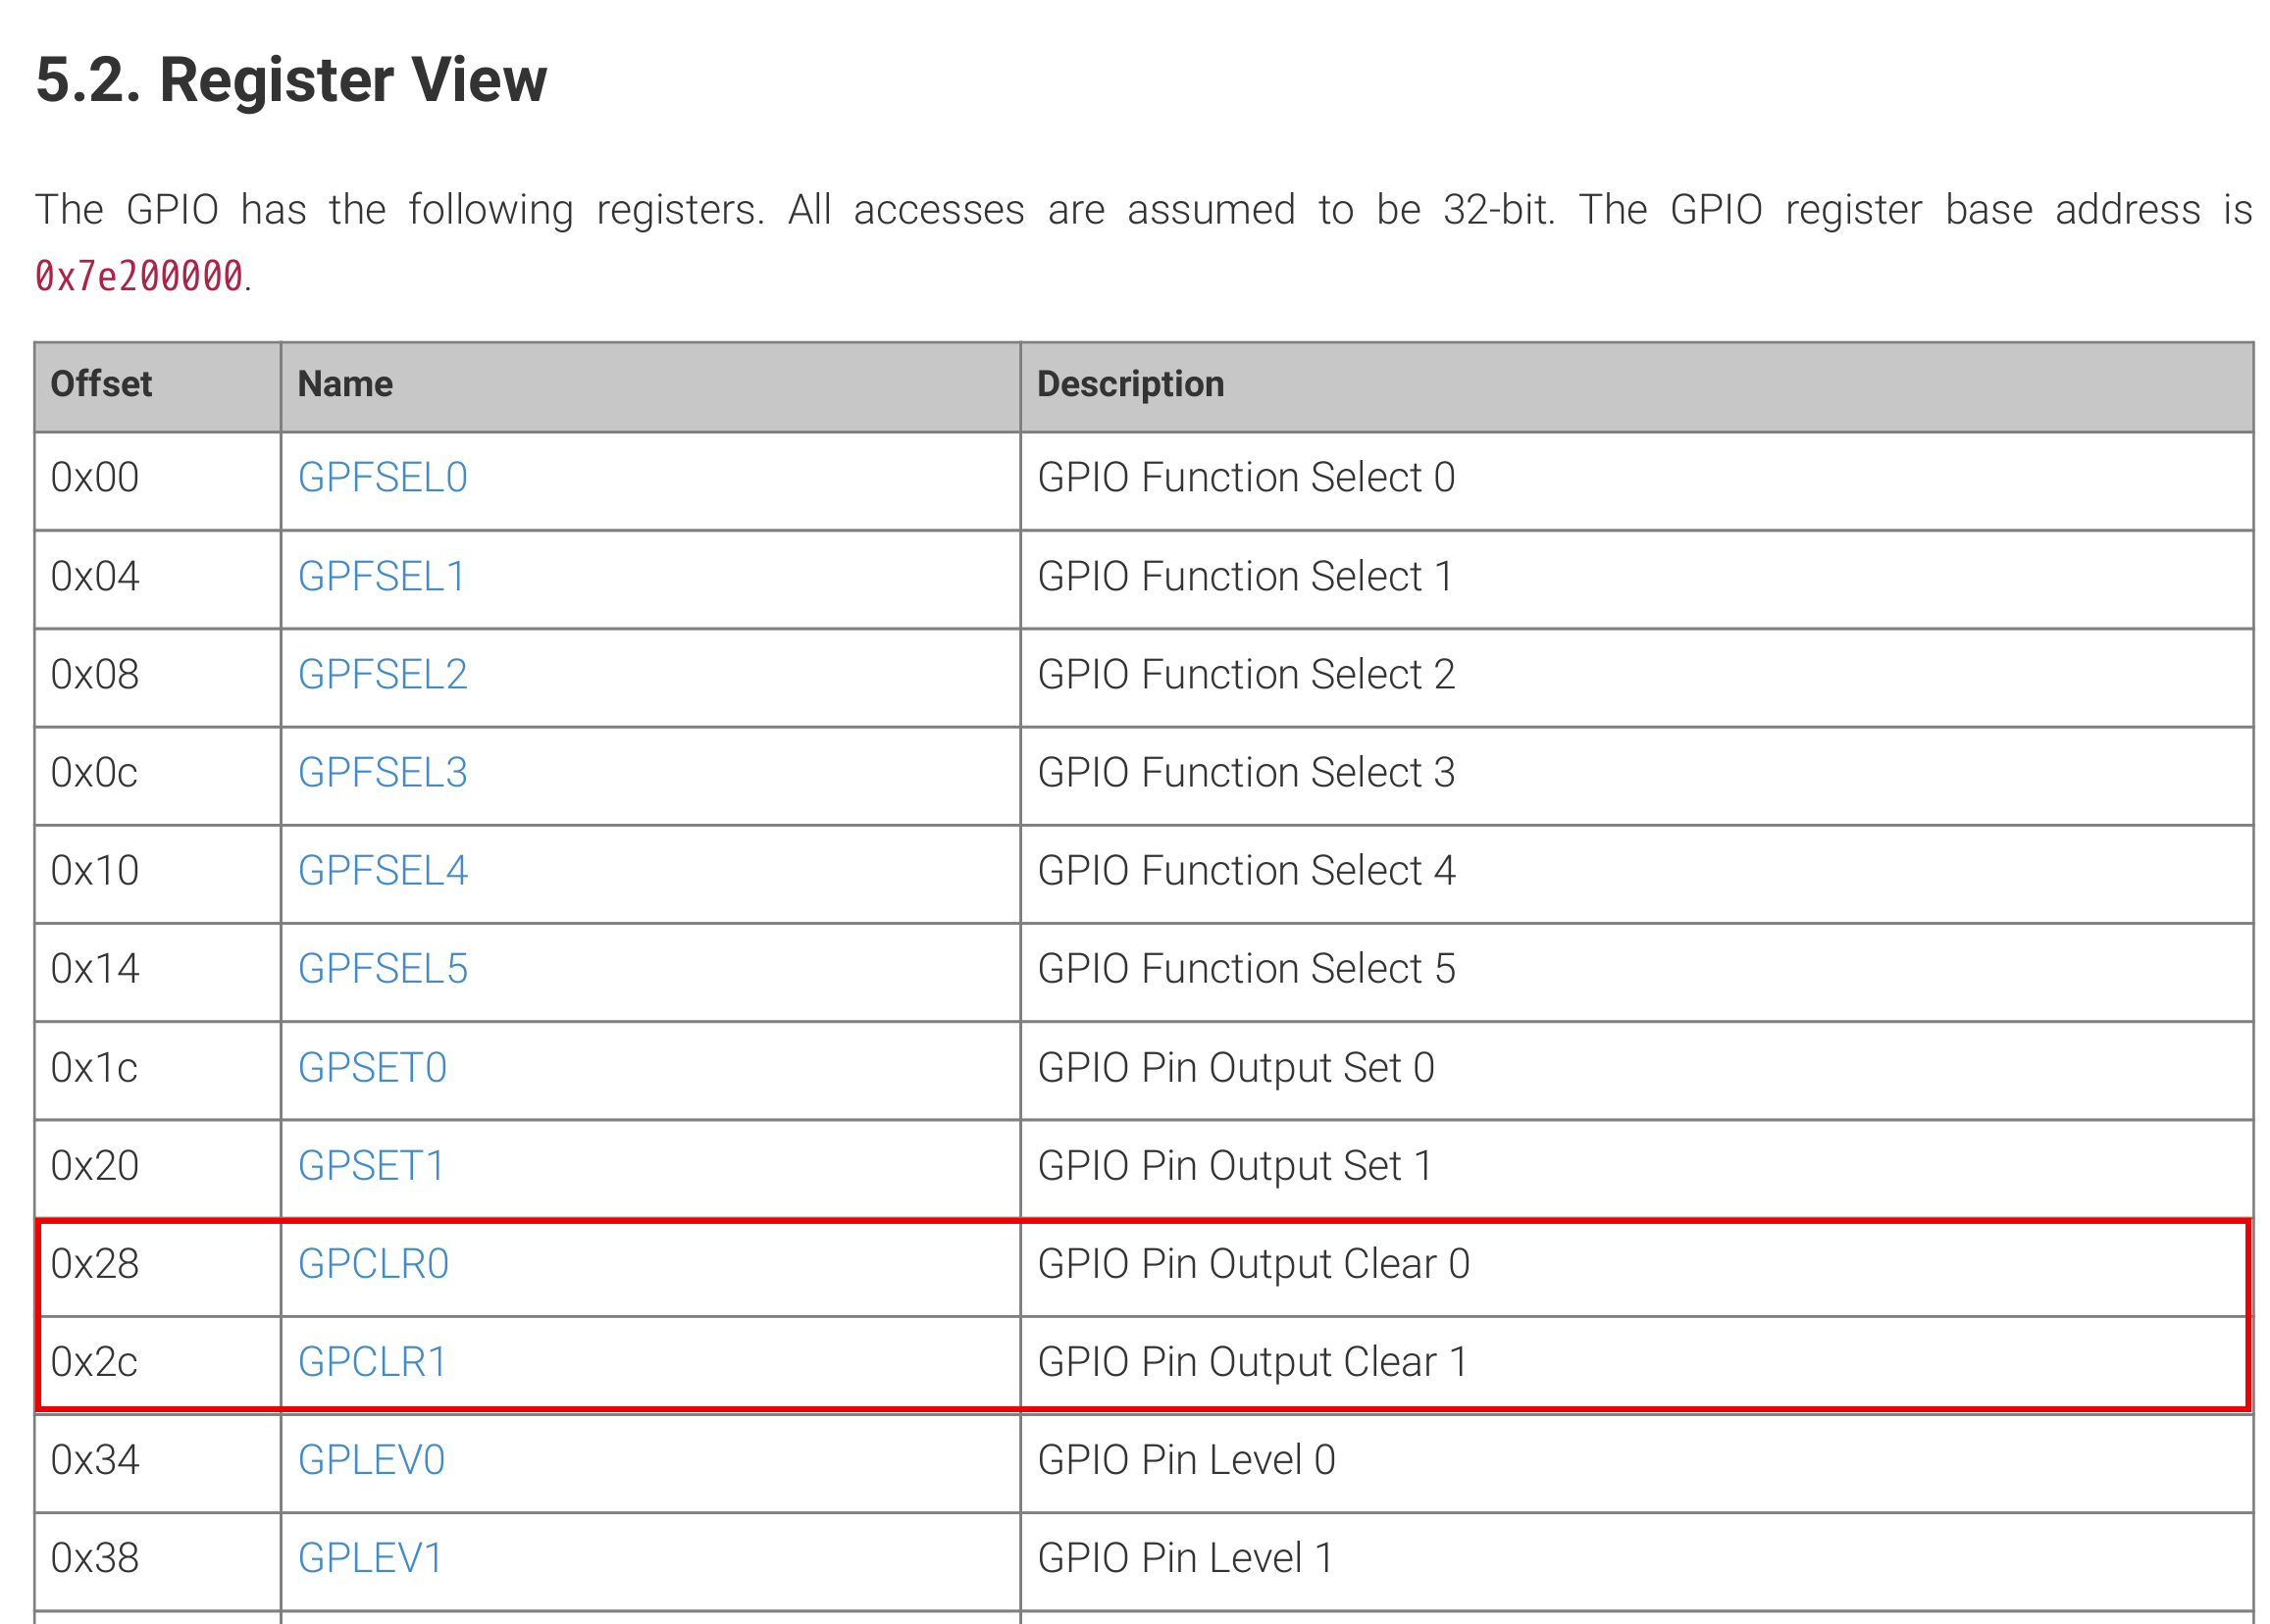This screenshot has width=2270, height=1624.
Task: Open GPFSEL3 register details
Action: pyautogui.click(x=383, y=773)
